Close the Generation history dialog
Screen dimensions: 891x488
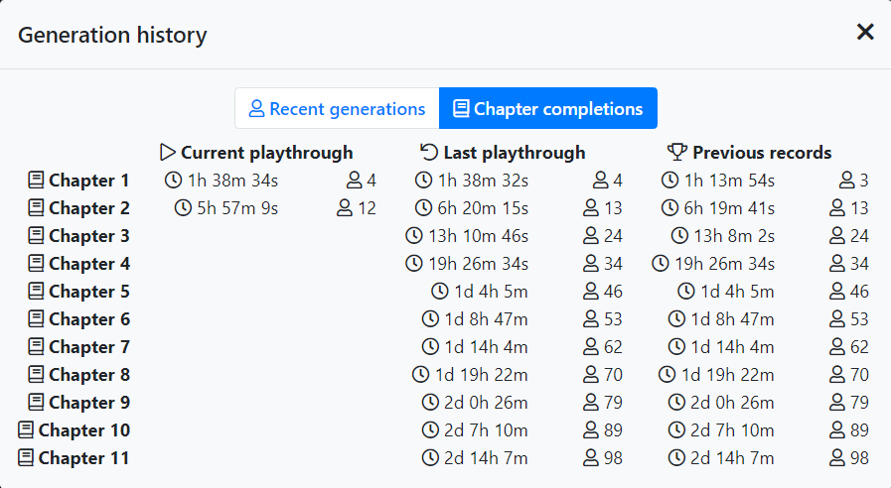click(865, 32)
